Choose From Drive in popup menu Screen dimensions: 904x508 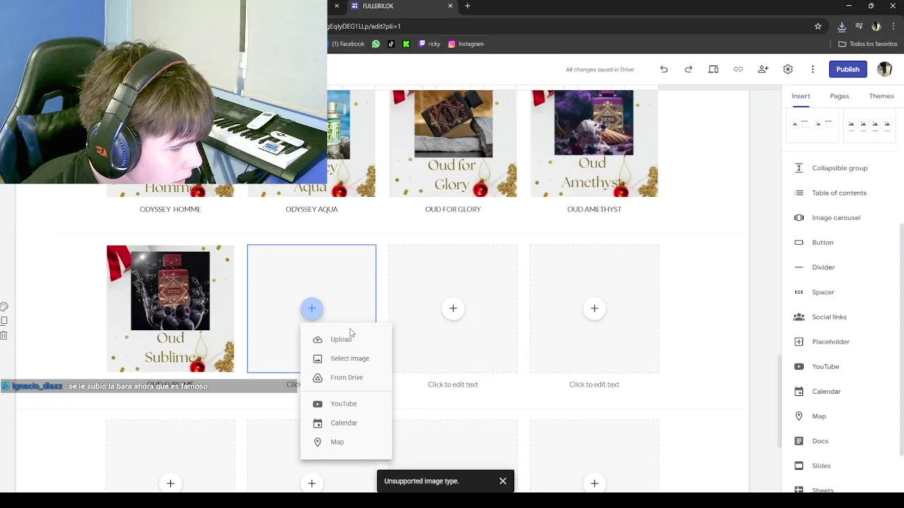346,377
